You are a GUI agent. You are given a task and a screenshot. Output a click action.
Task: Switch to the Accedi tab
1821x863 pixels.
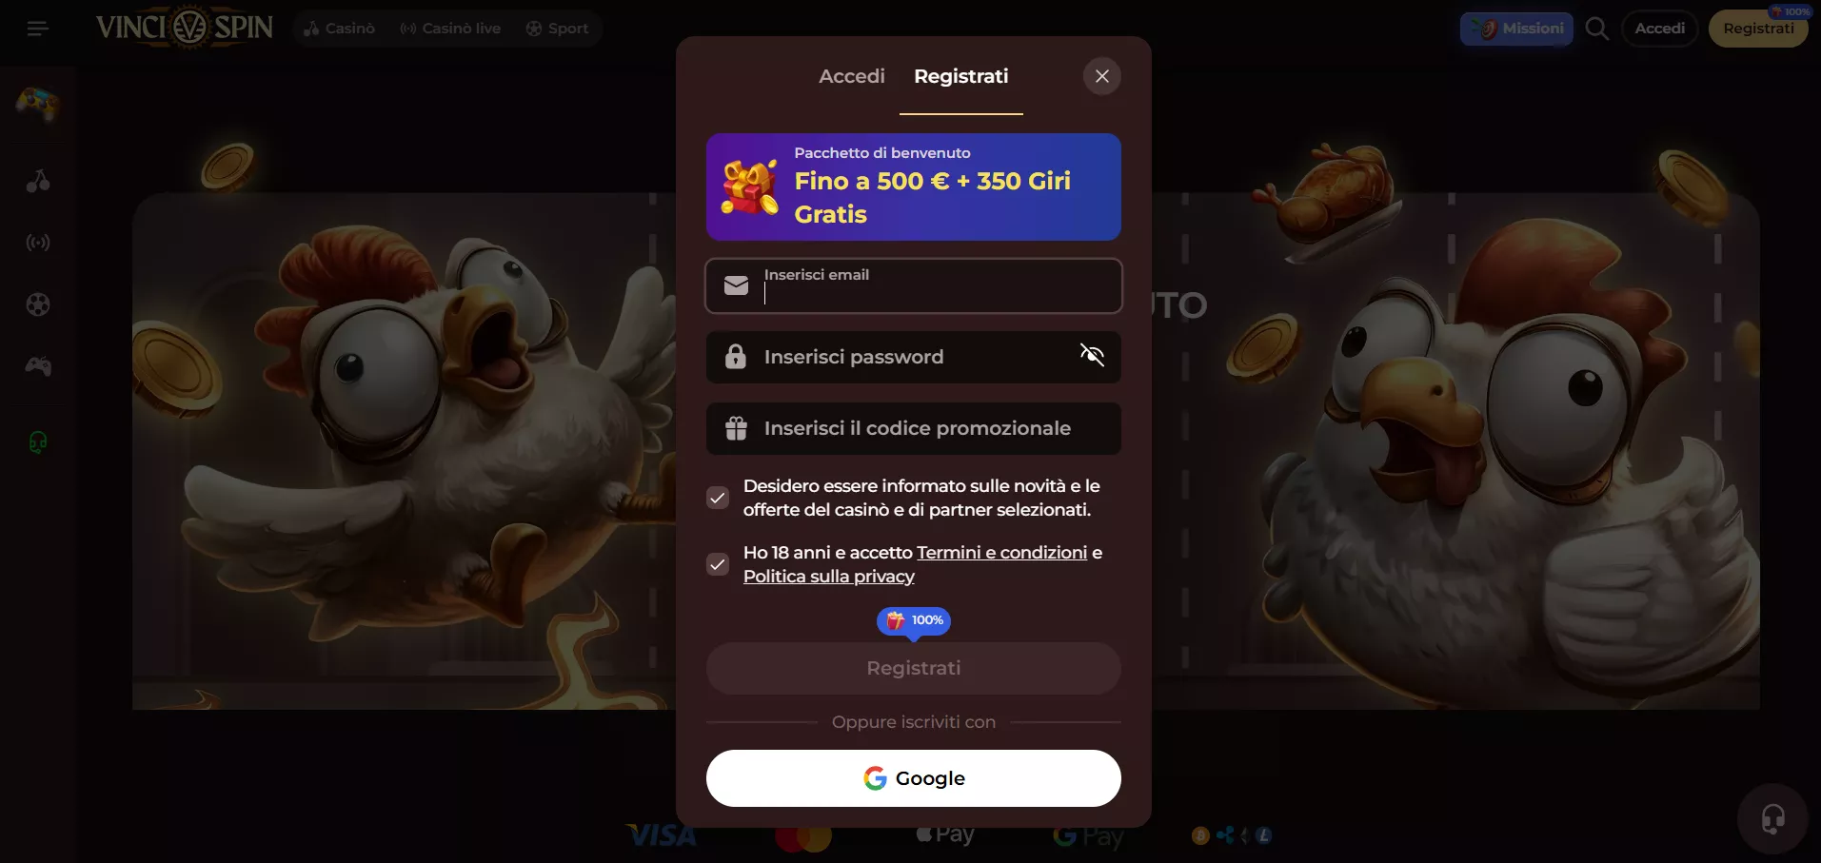[x=852, y=76]
